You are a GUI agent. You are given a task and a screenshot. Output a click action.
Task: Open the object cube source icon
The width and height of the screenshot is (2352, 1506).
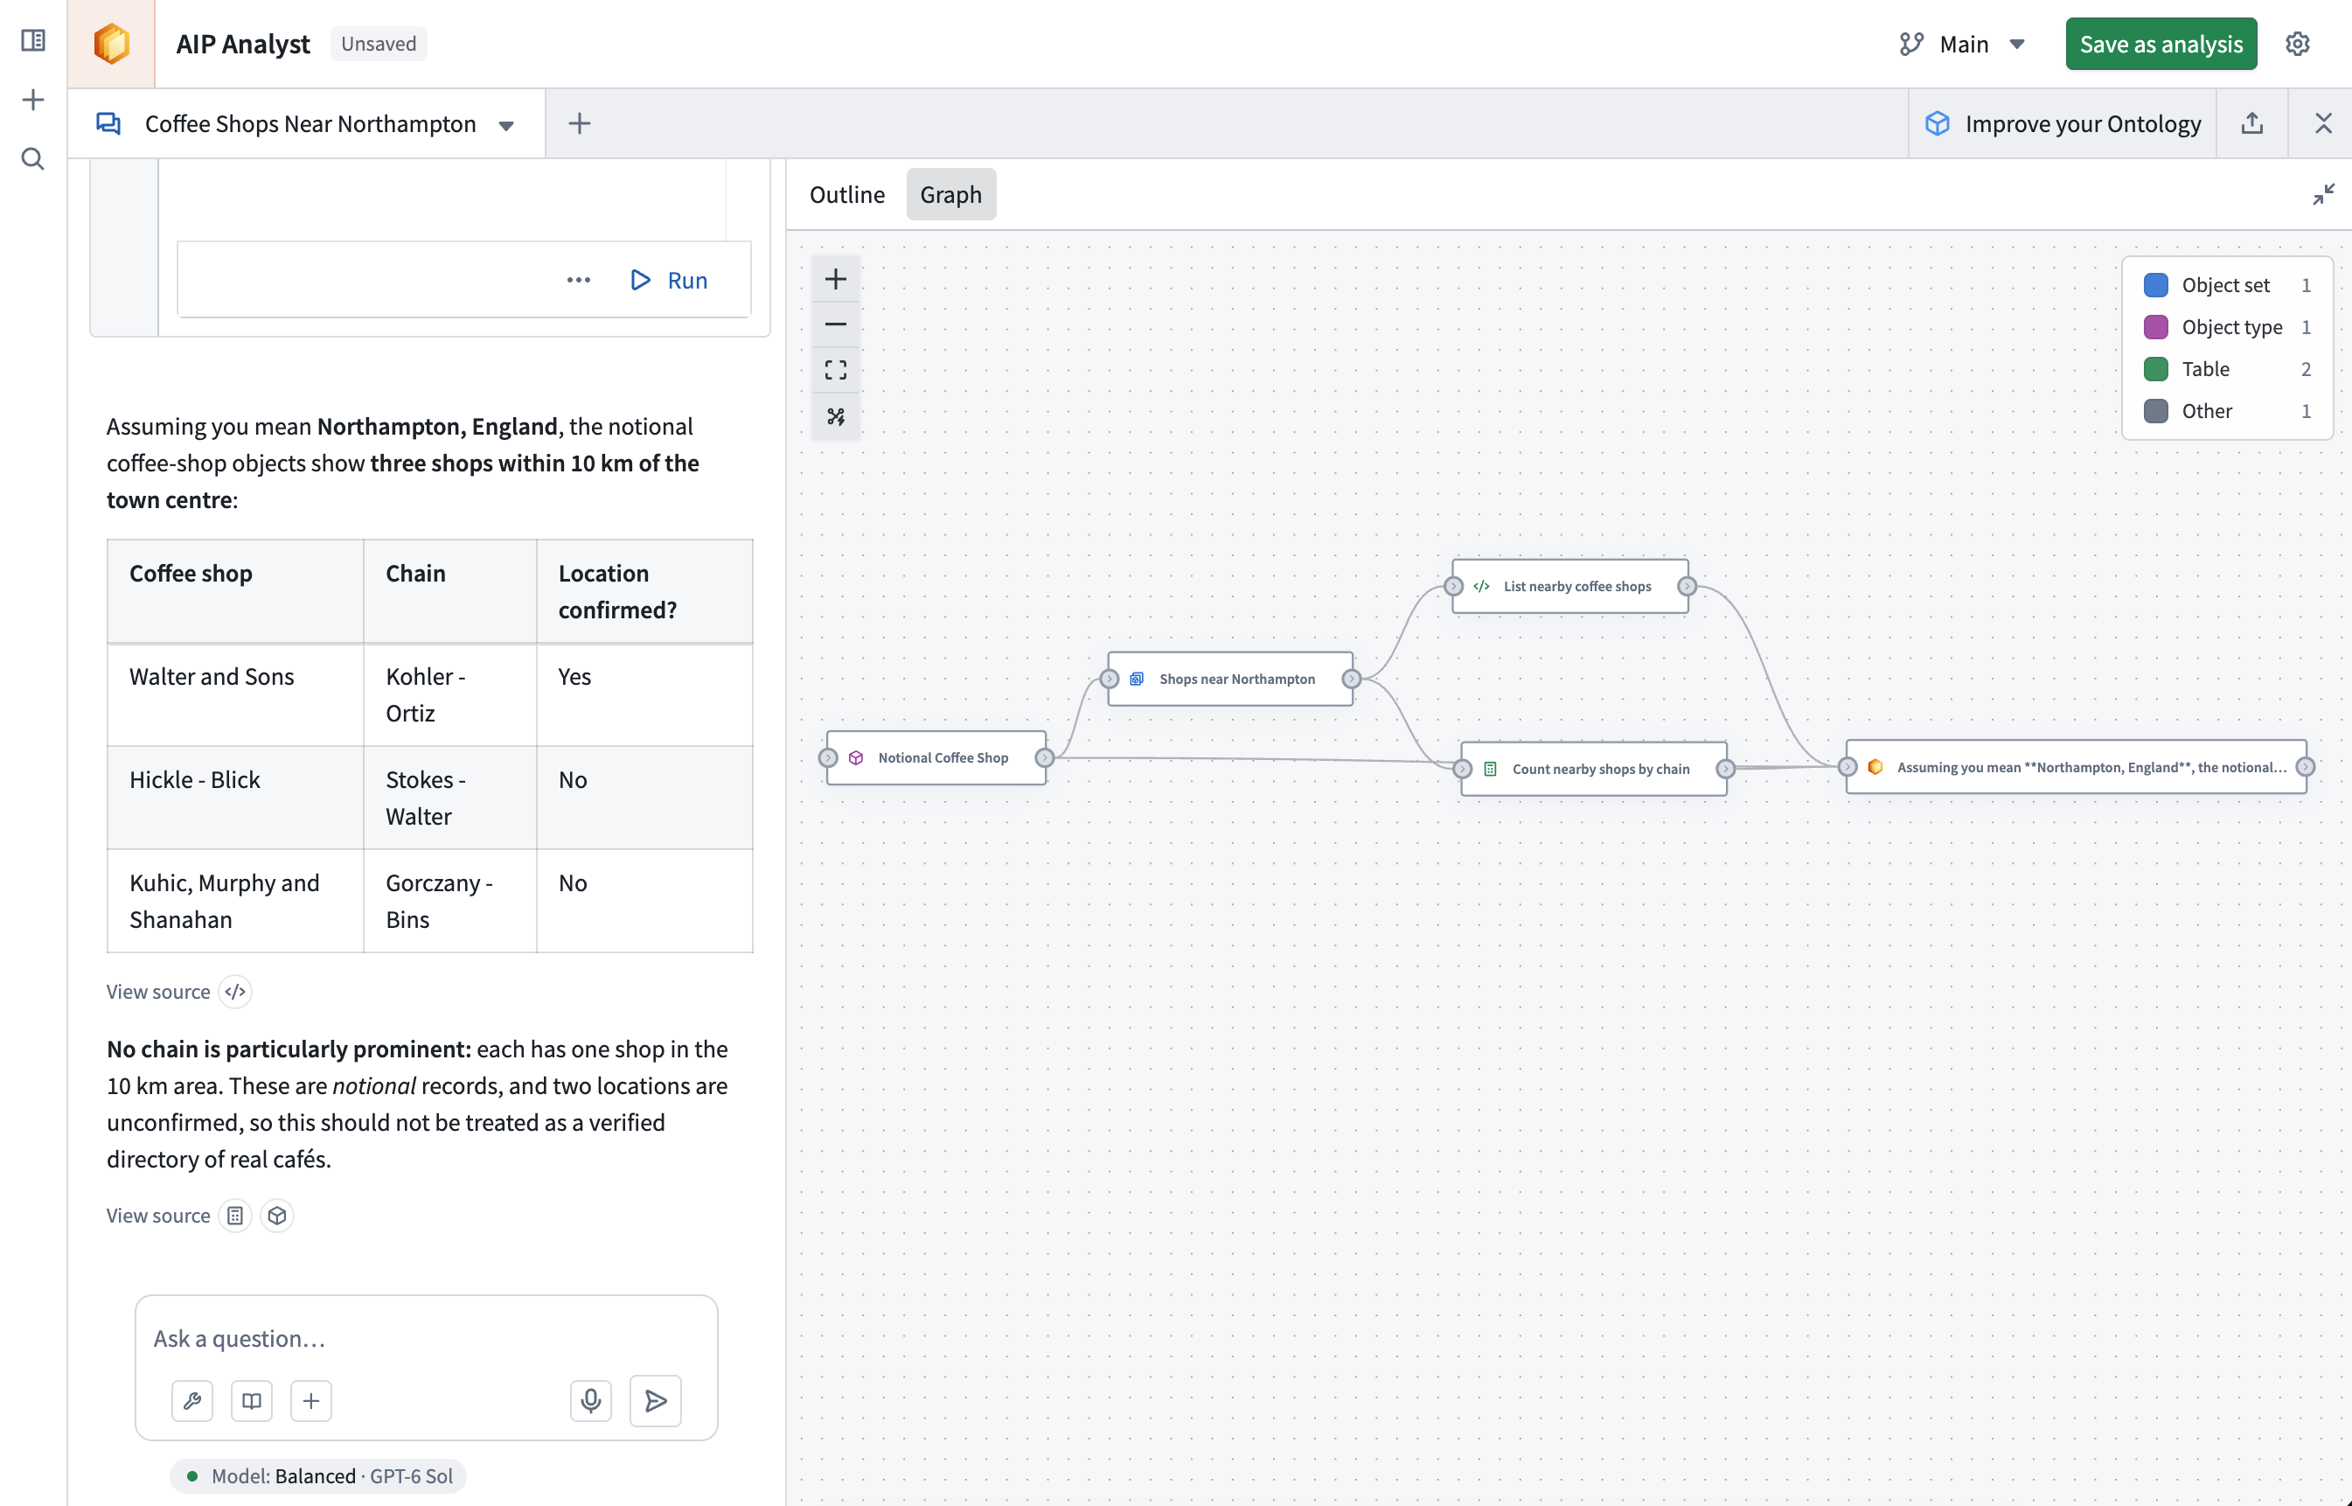(x=278, y=1216)
